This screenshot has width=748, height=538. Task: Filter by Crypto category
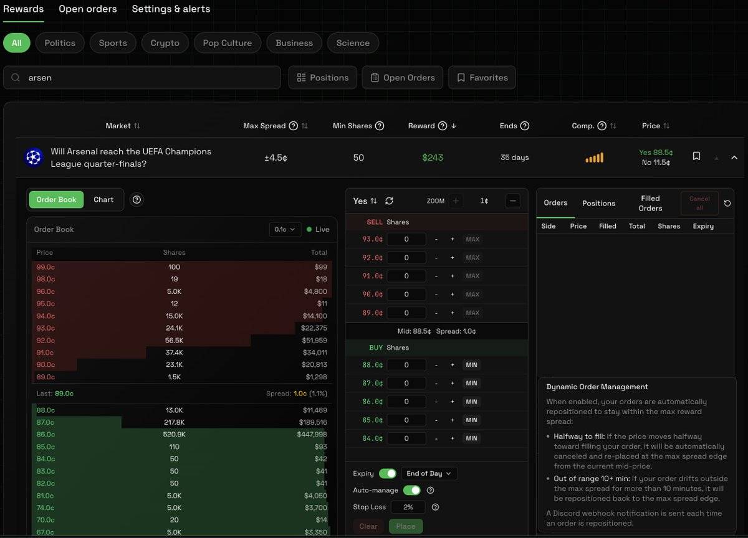pyautogui.click(x=165, y=43)
